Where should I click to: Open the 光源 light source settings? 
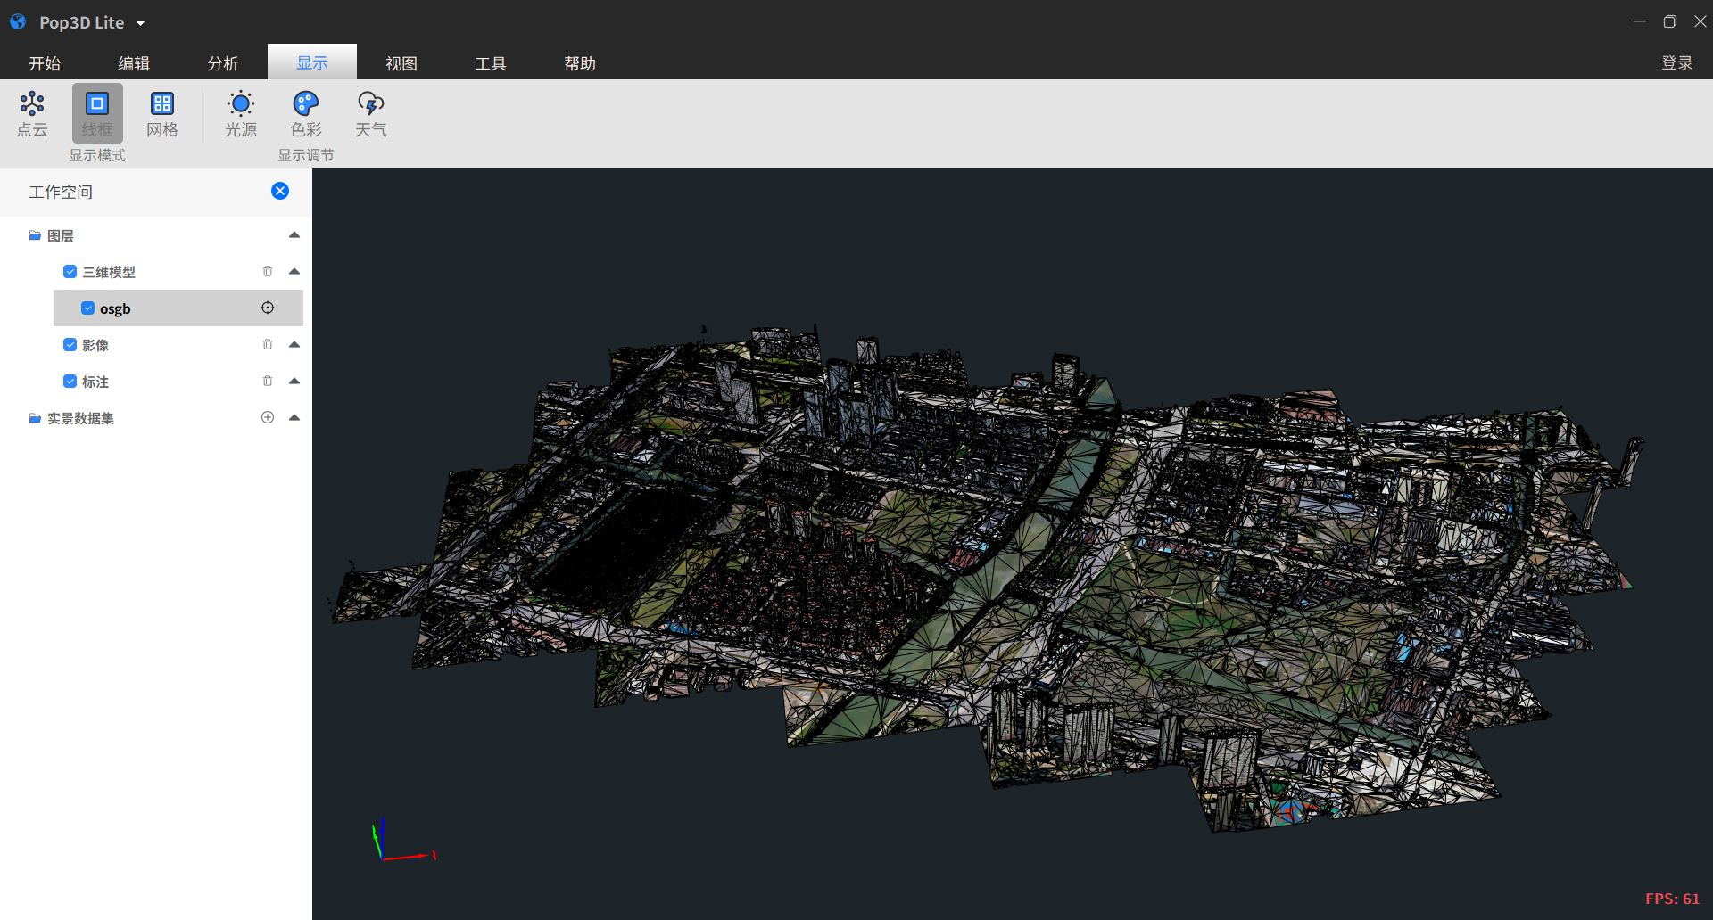pyautogui.click(x=241, y=113)
